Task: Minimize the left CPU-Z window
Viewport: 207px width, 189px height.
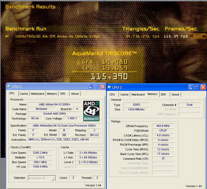Action: (91, 87)
